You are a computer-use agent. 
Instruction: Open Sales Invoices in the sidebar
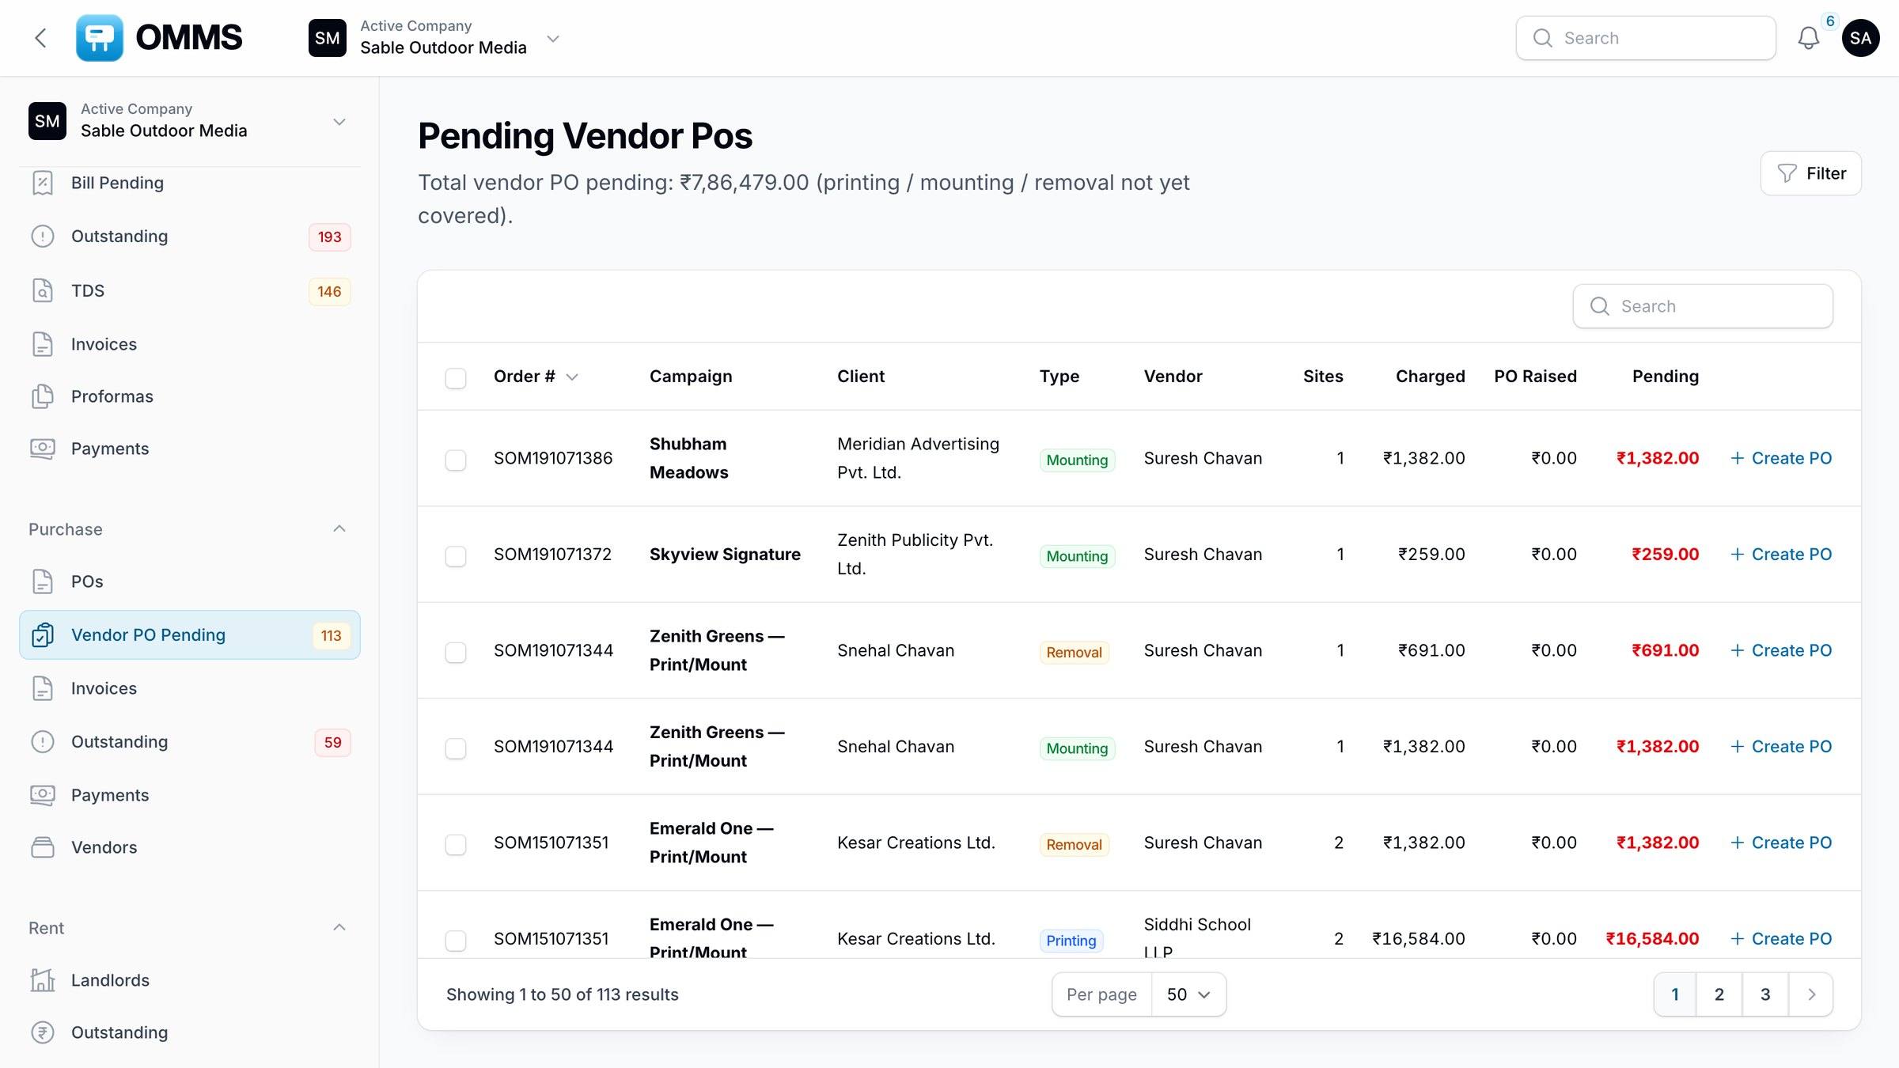[x=190, y=344]
